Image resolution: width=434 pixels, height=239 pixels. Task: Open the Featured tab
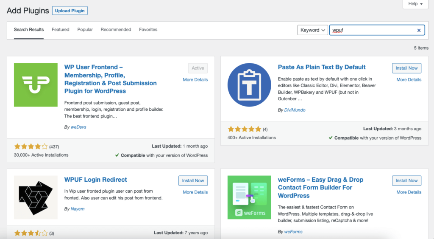coord(60,30)
